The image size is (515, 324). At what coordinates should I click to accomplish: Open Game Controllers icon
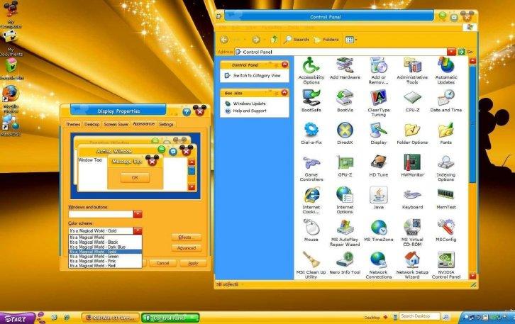(311, 168)
